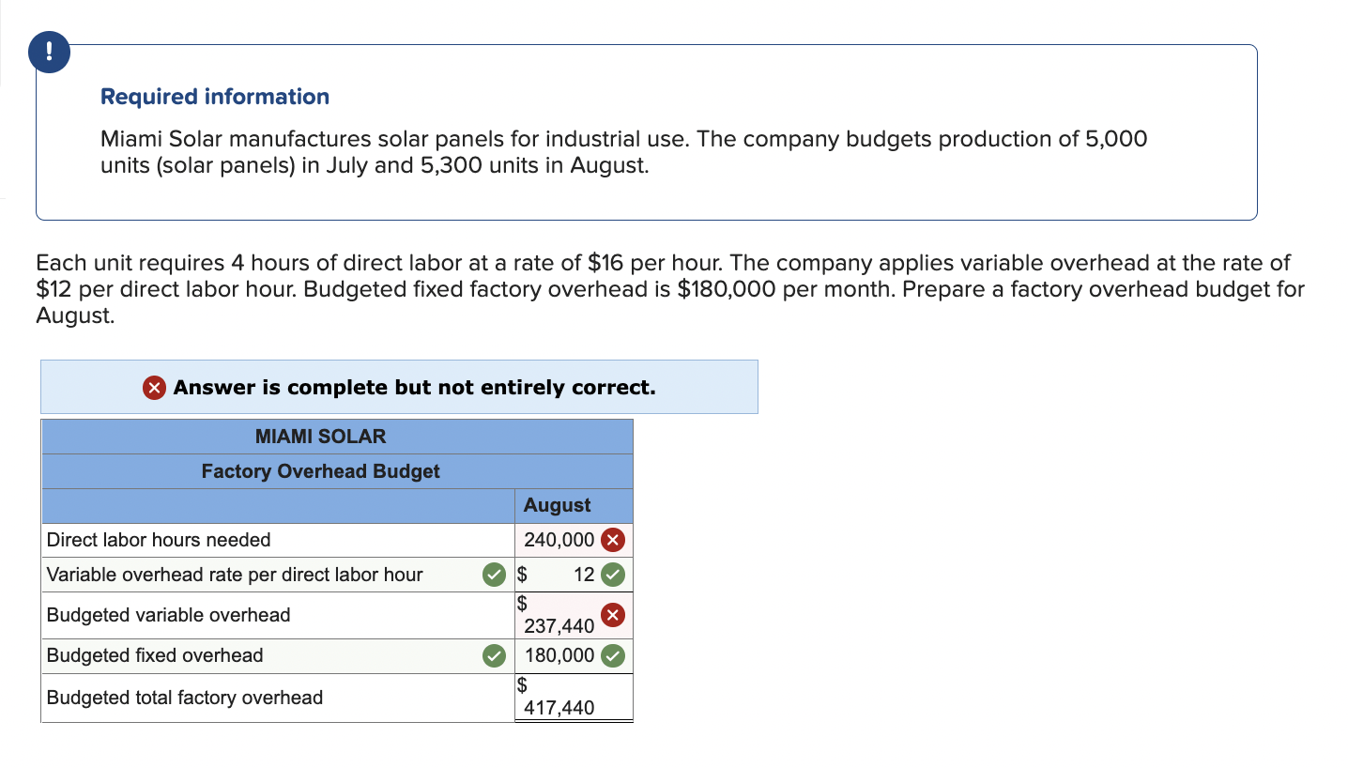Image resolution: width=1348 pixels, height=768 pixels.
Task: Click green checkmark left of the $ 12 cell
Action: (x=493, y=575)
